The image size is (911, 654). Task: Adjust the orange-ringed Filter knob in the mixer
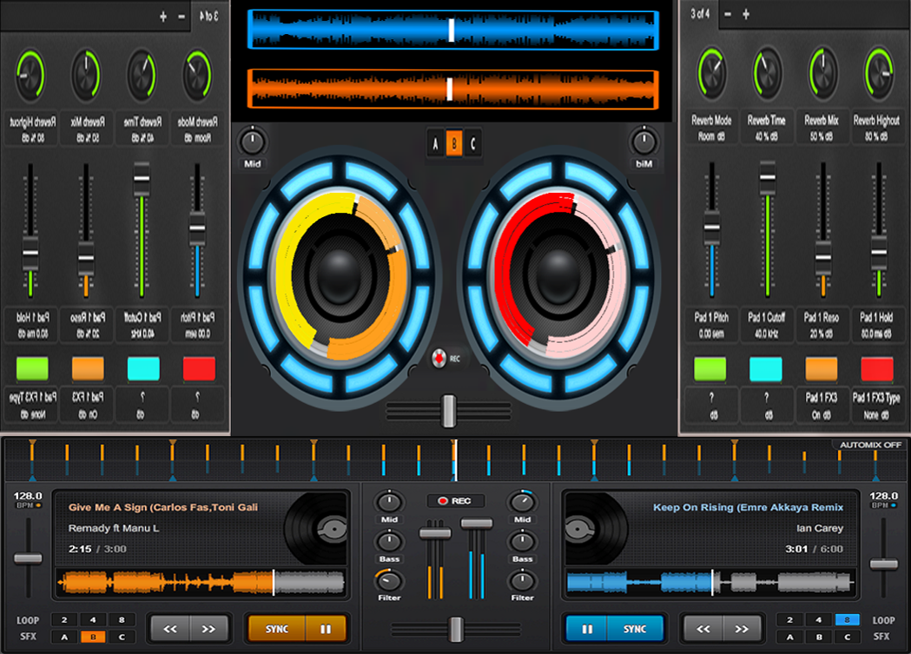(389, 581)
